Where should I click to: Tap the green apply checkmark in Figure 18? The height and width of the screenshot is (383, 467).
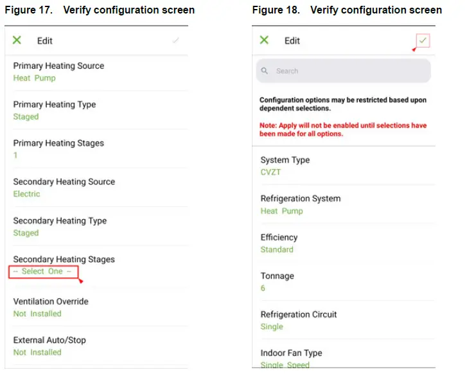point(422,40)
